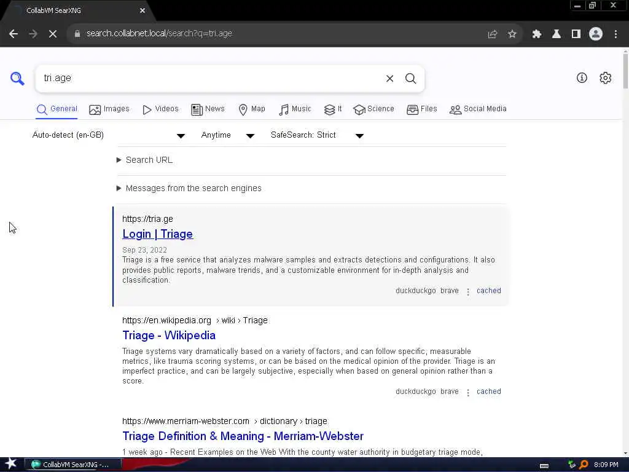Image resolution: width=629 pixels, height=472 pixels.
Task: Open preferences gear icon
Action: (605, 78)
